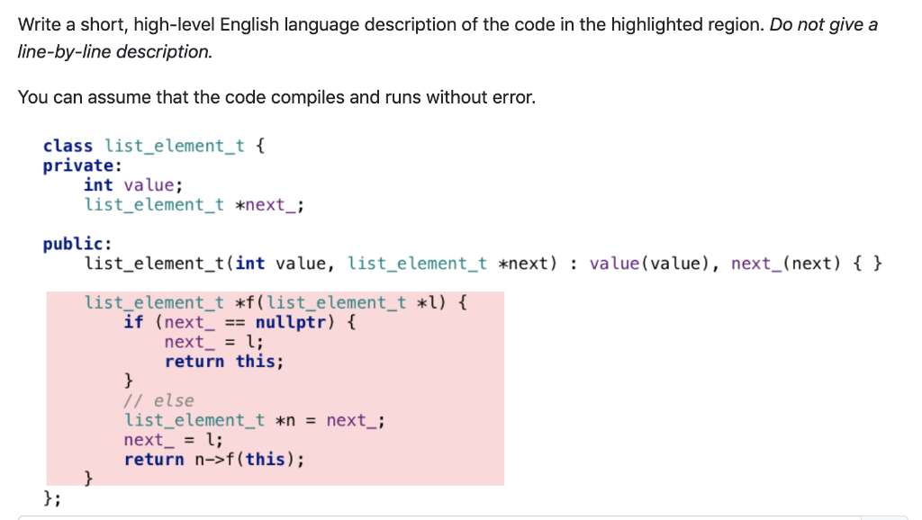Click the instruction sentence starting "Write a short, high-level"

click(391, 24)
